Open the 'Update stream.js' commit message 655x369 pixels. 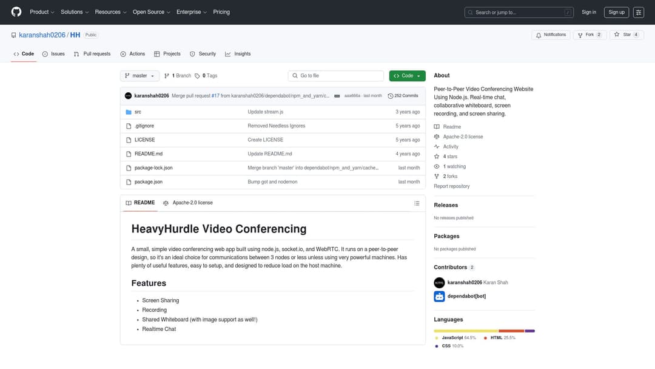265,112
